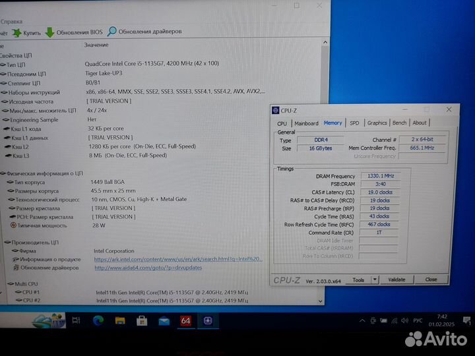The width and height of the screenshot is (475, 356).
Task: Click the Close button in CPU-Z
Action: [x=431, y=279]
